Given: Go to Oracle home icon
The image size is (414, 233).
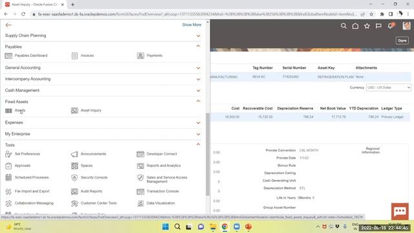Looking at the screenshot, I should tap(355, 26).
